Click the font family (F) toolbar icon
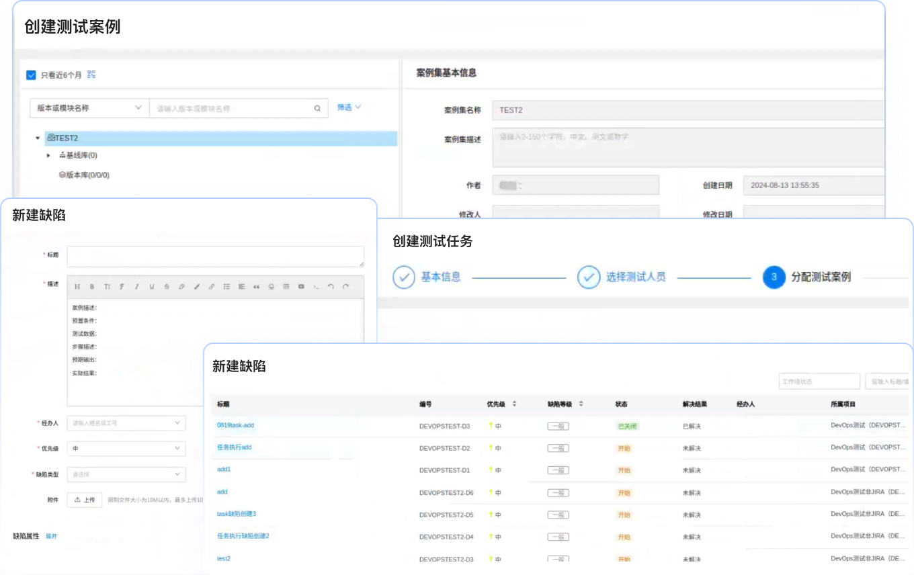 (x=122, y=287)
